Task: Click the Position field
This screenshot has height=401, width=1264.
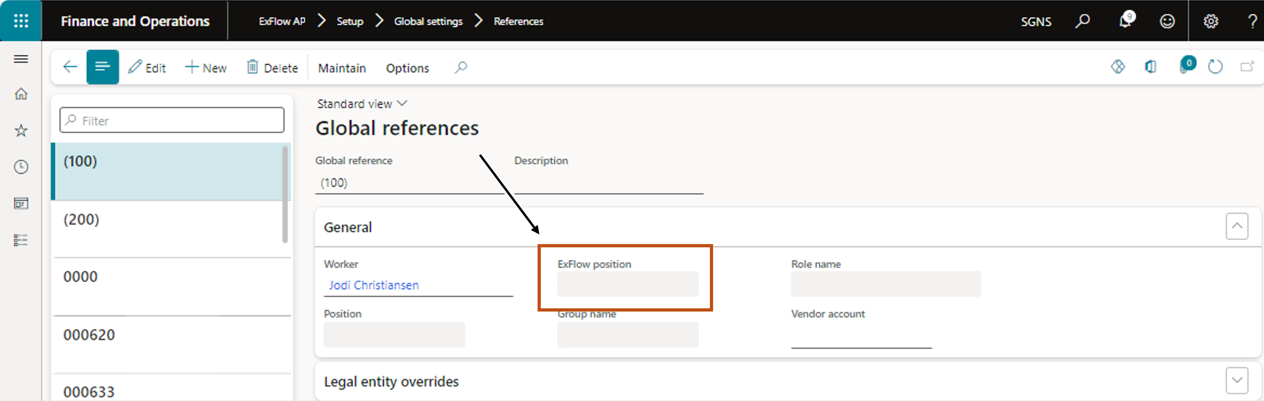Action: click(394, 335)
